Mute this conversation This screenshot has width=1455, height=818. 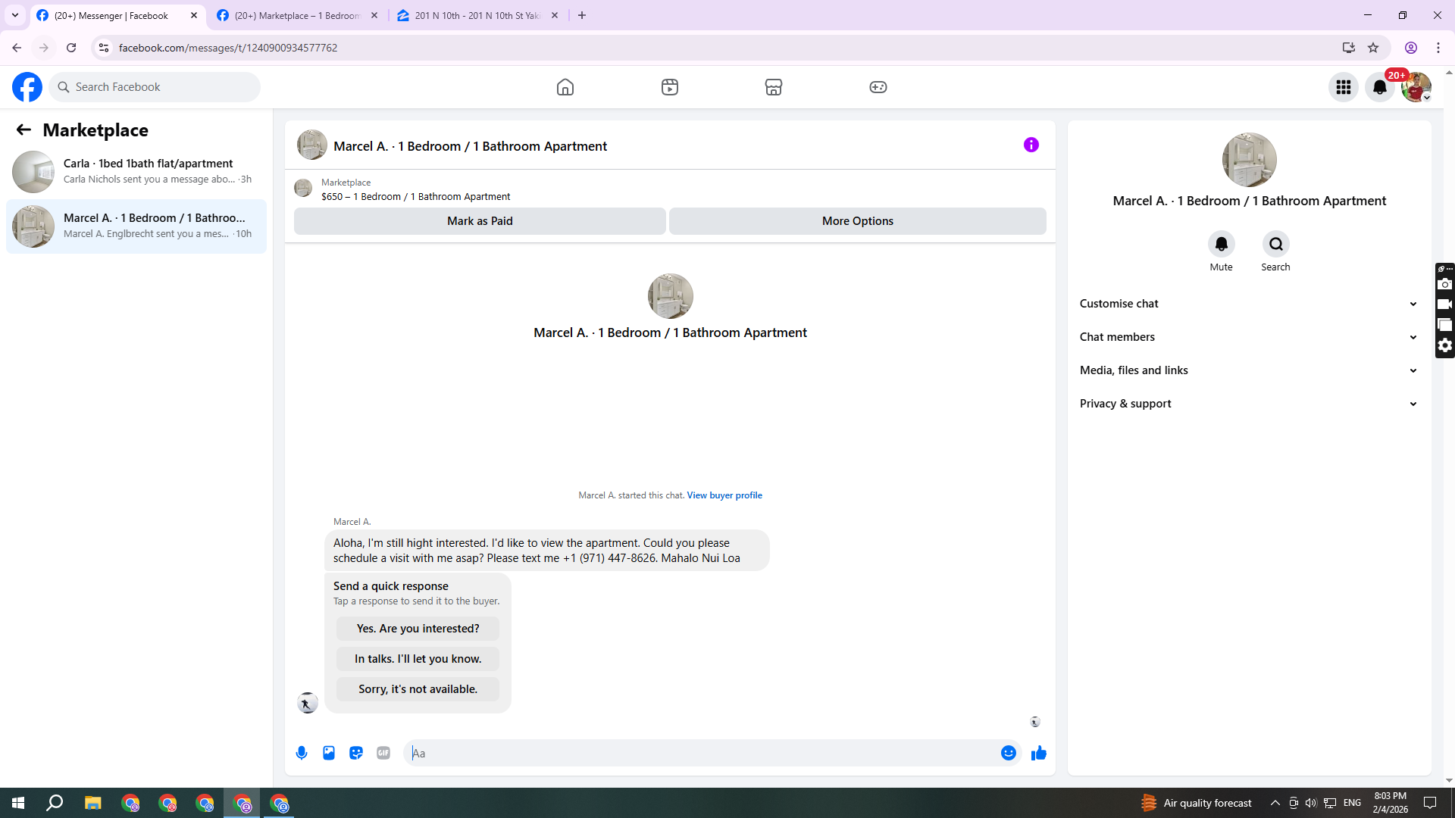click(x=1221, y=244)
